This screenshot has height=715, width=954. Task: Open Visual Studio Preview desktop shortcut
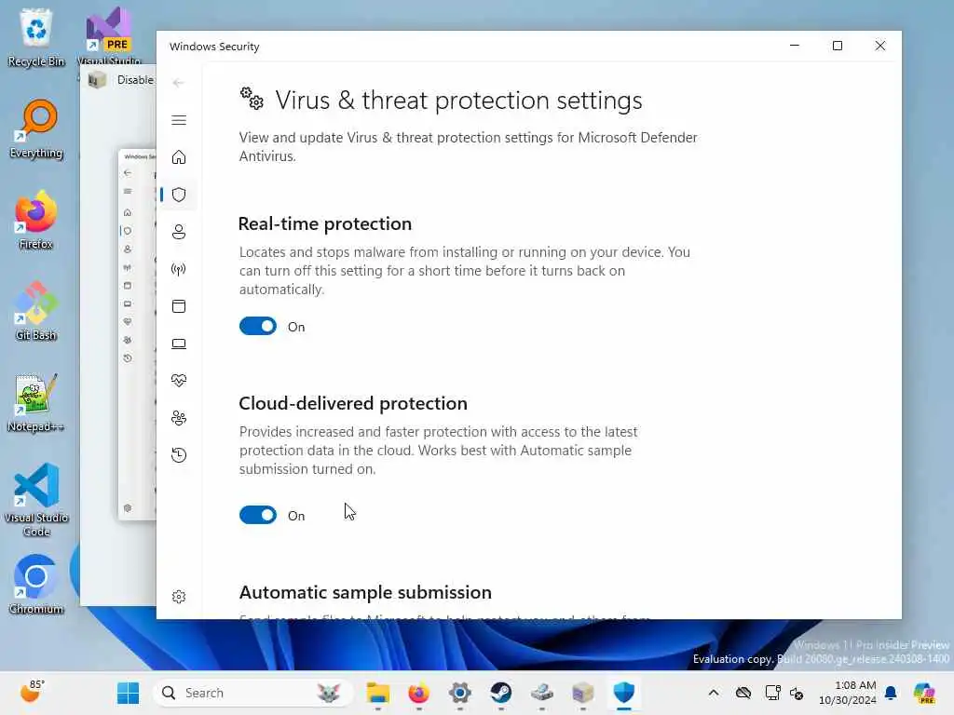110,36
